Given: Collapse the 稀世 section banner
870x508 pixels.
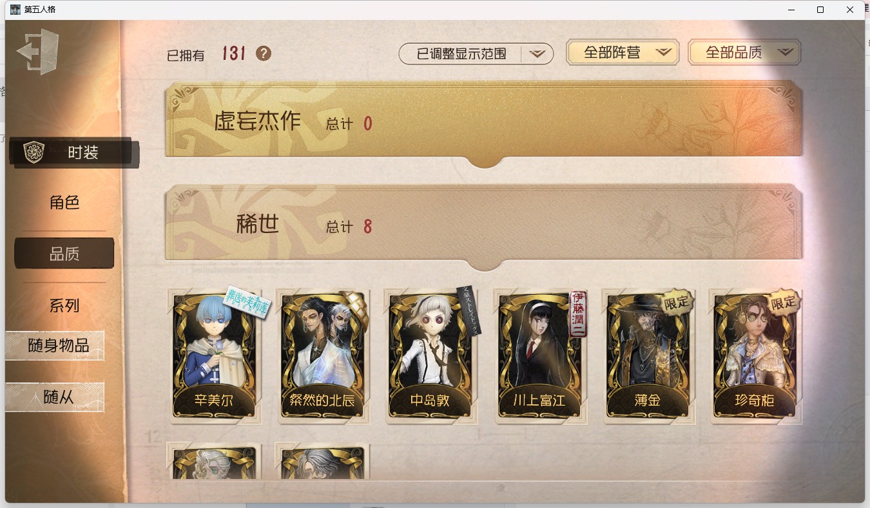Looking at the screenshot, I should tap(483, 225).
